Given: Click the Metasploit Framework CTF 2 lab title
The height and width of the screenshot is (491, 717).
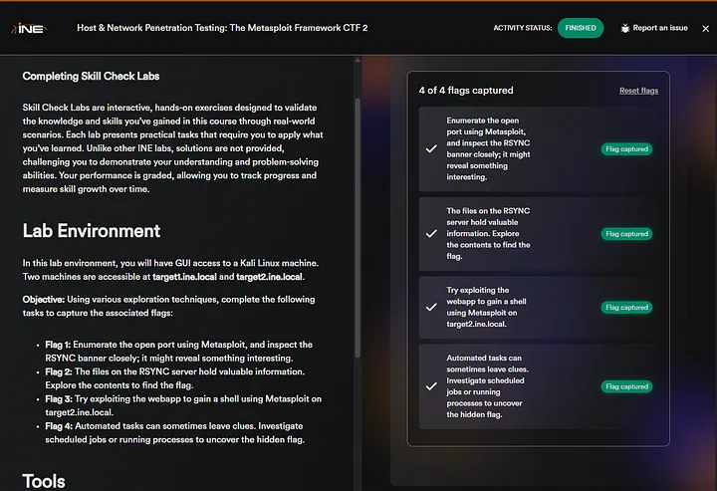Looking at the screenshot, I should [222, 28].
